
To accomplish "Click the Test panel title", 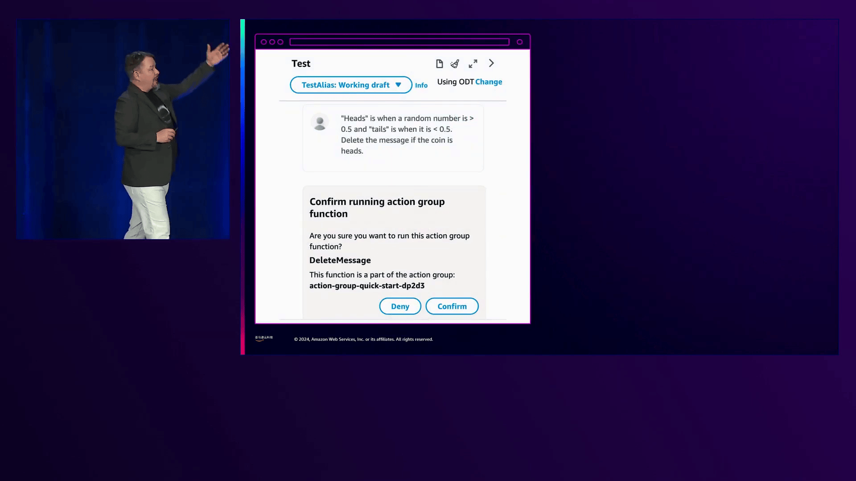I will (301, 63).
